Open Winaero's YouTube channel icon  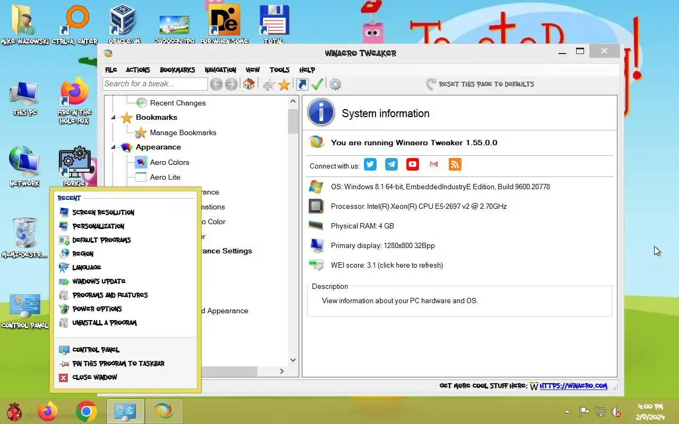(x=413, y=164)
